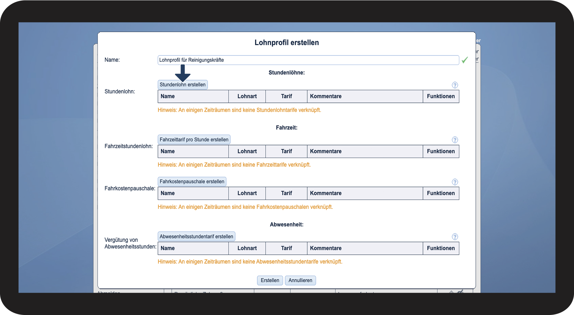This screenshot has width=574, height=315.
Task: Open help icon for Fahrkostenpauschale section
Action: [x=455, y=182]
